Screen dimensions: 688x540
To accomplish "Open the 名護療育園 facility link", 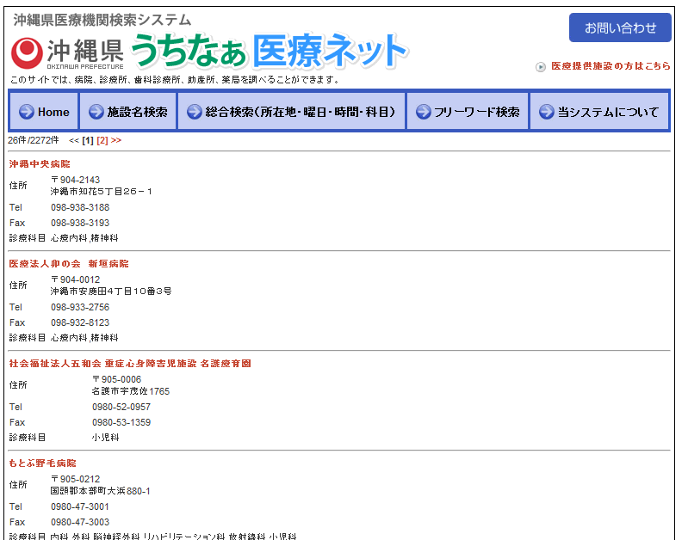I will pyautogui.click(x=130, y=364).
